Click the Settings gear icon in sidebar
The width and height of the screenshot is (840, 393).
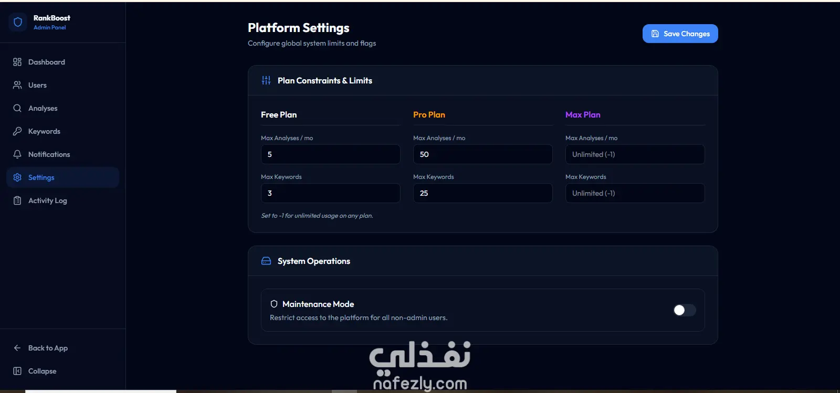coord(17,177)
